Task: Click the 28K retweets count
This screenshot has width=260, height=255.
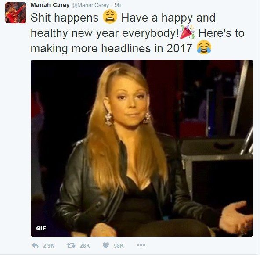Action: [85, 245]
